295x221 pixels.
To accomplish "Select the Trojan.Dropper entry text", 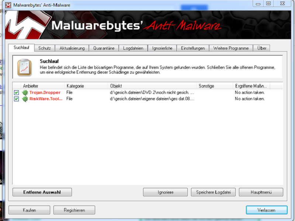I will 45,92.
